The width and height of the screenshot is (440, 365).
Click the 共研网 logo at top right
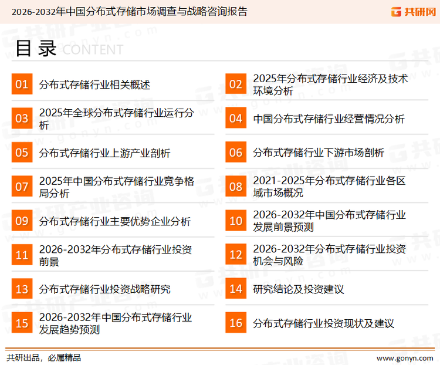pos(414,12)
